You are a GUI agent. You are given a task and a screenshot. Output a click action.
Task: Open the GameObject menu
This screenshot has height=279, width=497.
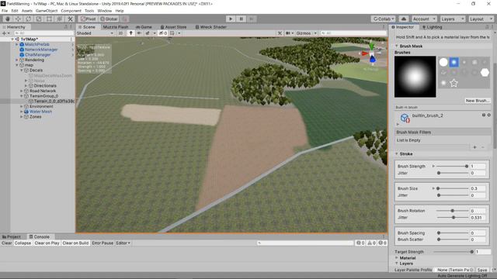coord(47,11)
